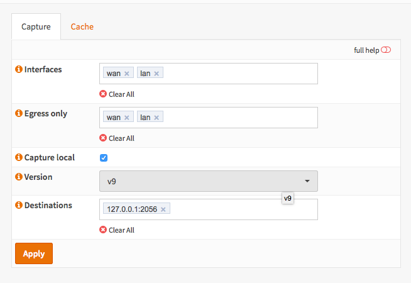The width and height of the screenshot is (411, 283).
Task: Clear All under the Destinations field
Action: pyautogui.click(x=117, y=230)
